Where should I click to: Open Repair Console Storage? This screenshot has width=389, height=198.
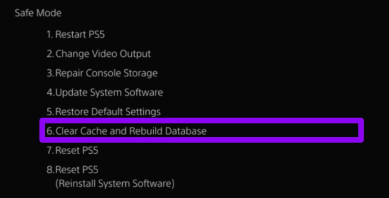102,73
